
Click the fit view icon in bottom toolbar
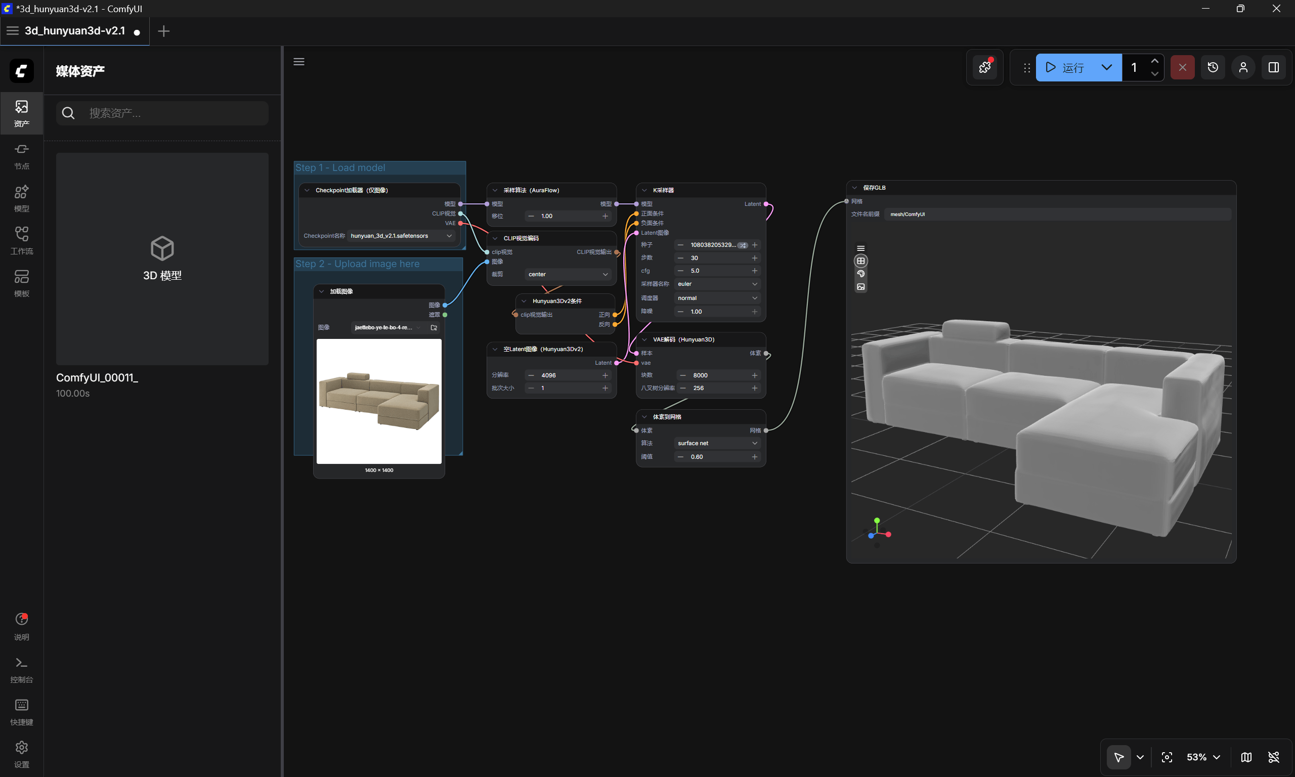pyautogui.click(x=1167, y=757)
